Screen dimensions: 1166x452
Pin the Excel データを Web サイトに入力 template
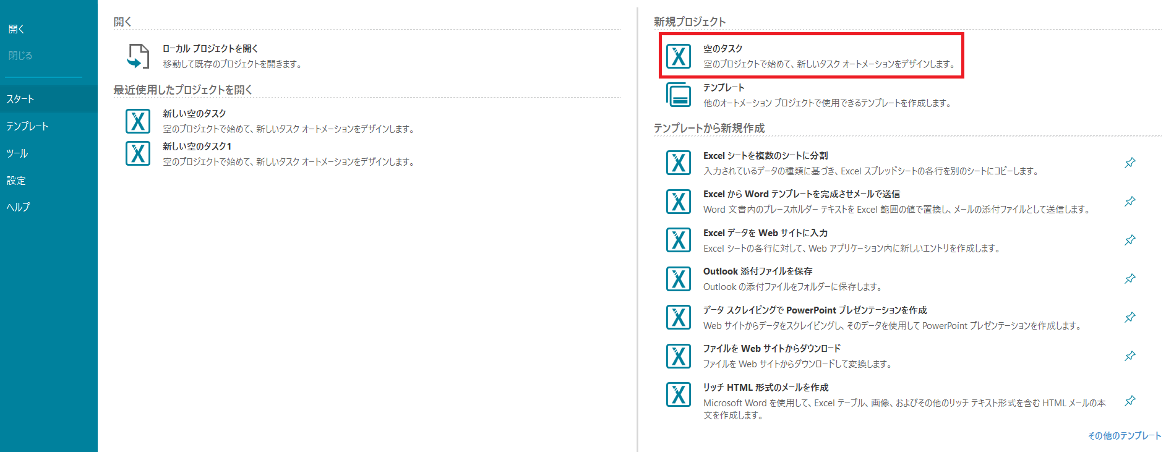[1130, 240]
